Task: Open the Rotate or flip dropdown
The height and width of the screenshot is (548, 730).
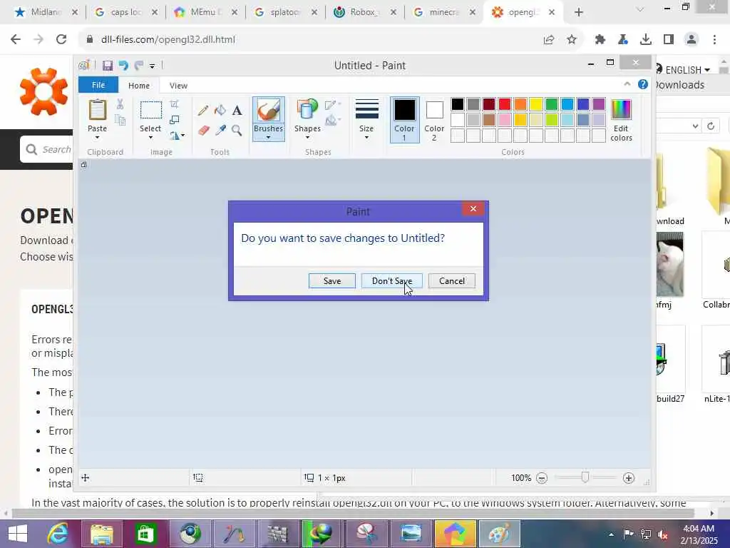Action: 177,136
